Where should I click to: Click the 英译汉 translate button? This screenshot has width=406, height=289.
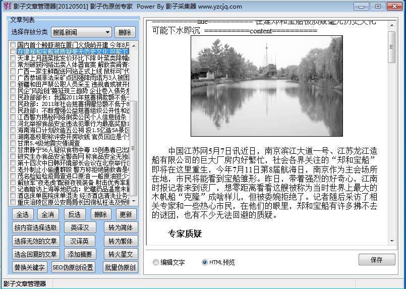click(x=80, y=227)
